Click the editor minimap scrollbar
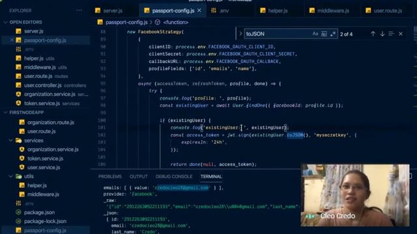The height and width of the screenshot is (234, 417). pos(415,97)
